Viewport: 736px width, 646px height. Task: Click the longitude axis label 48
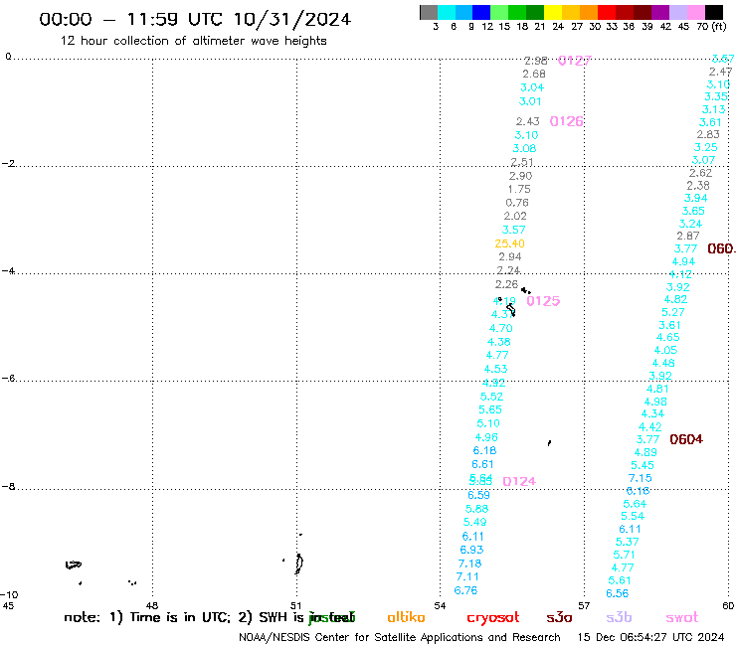(151, 605)
